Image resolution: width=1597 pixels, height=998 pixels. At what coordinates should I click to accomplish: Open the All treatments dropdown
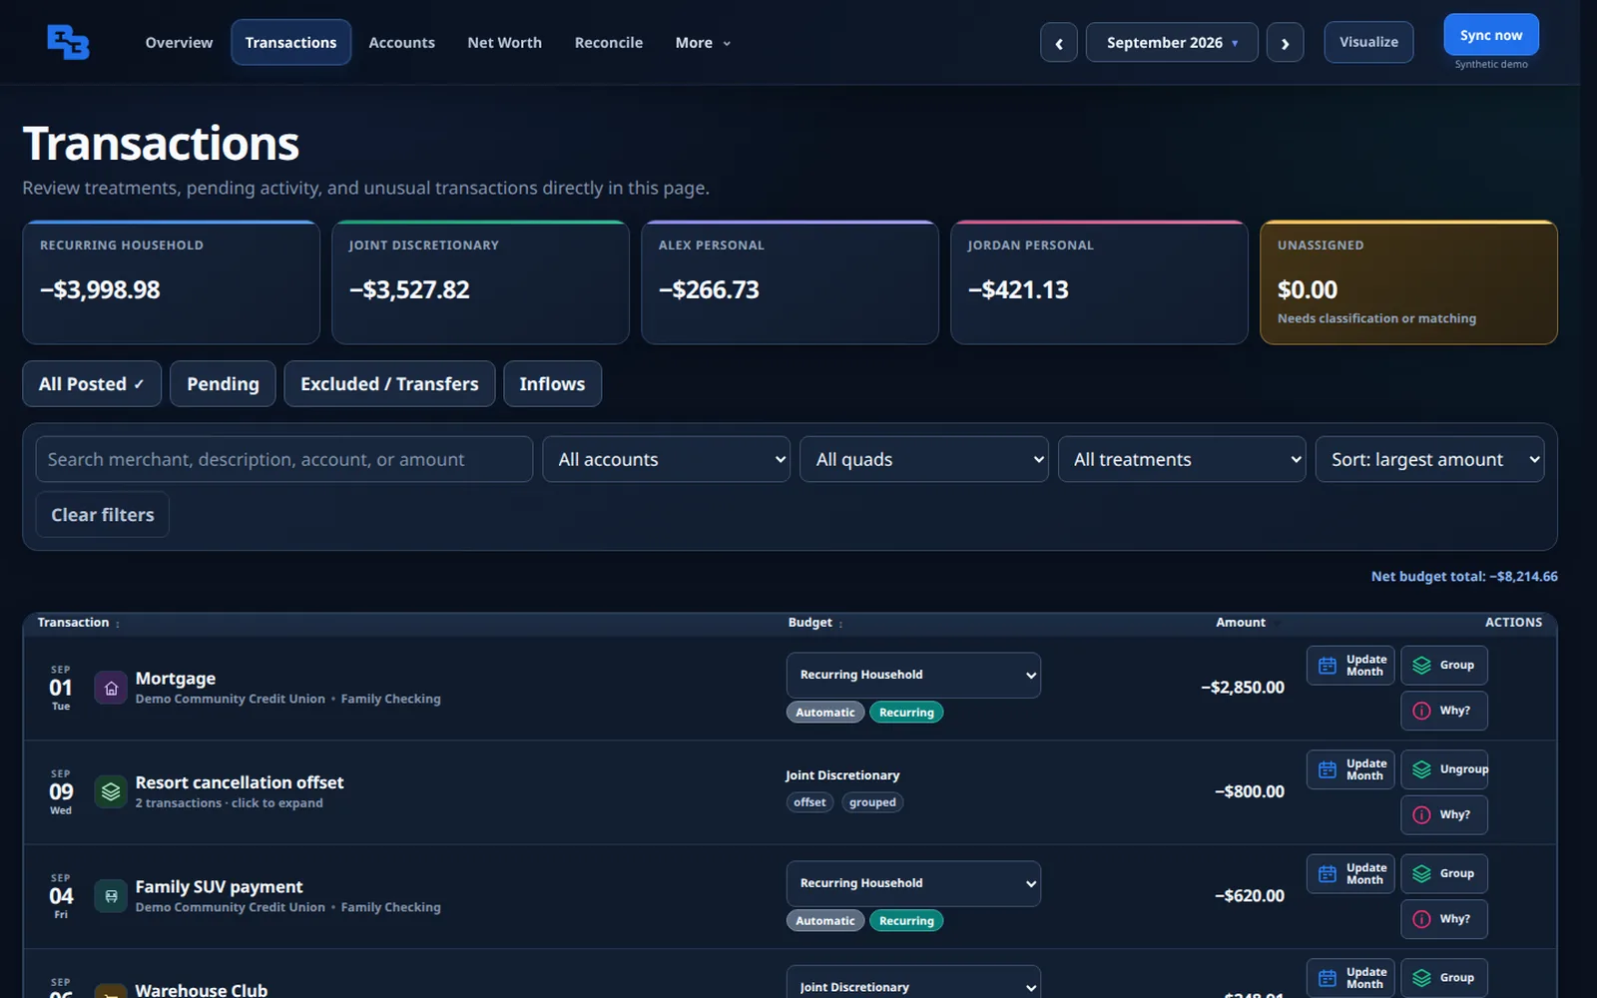click(x=1182, y=459)
